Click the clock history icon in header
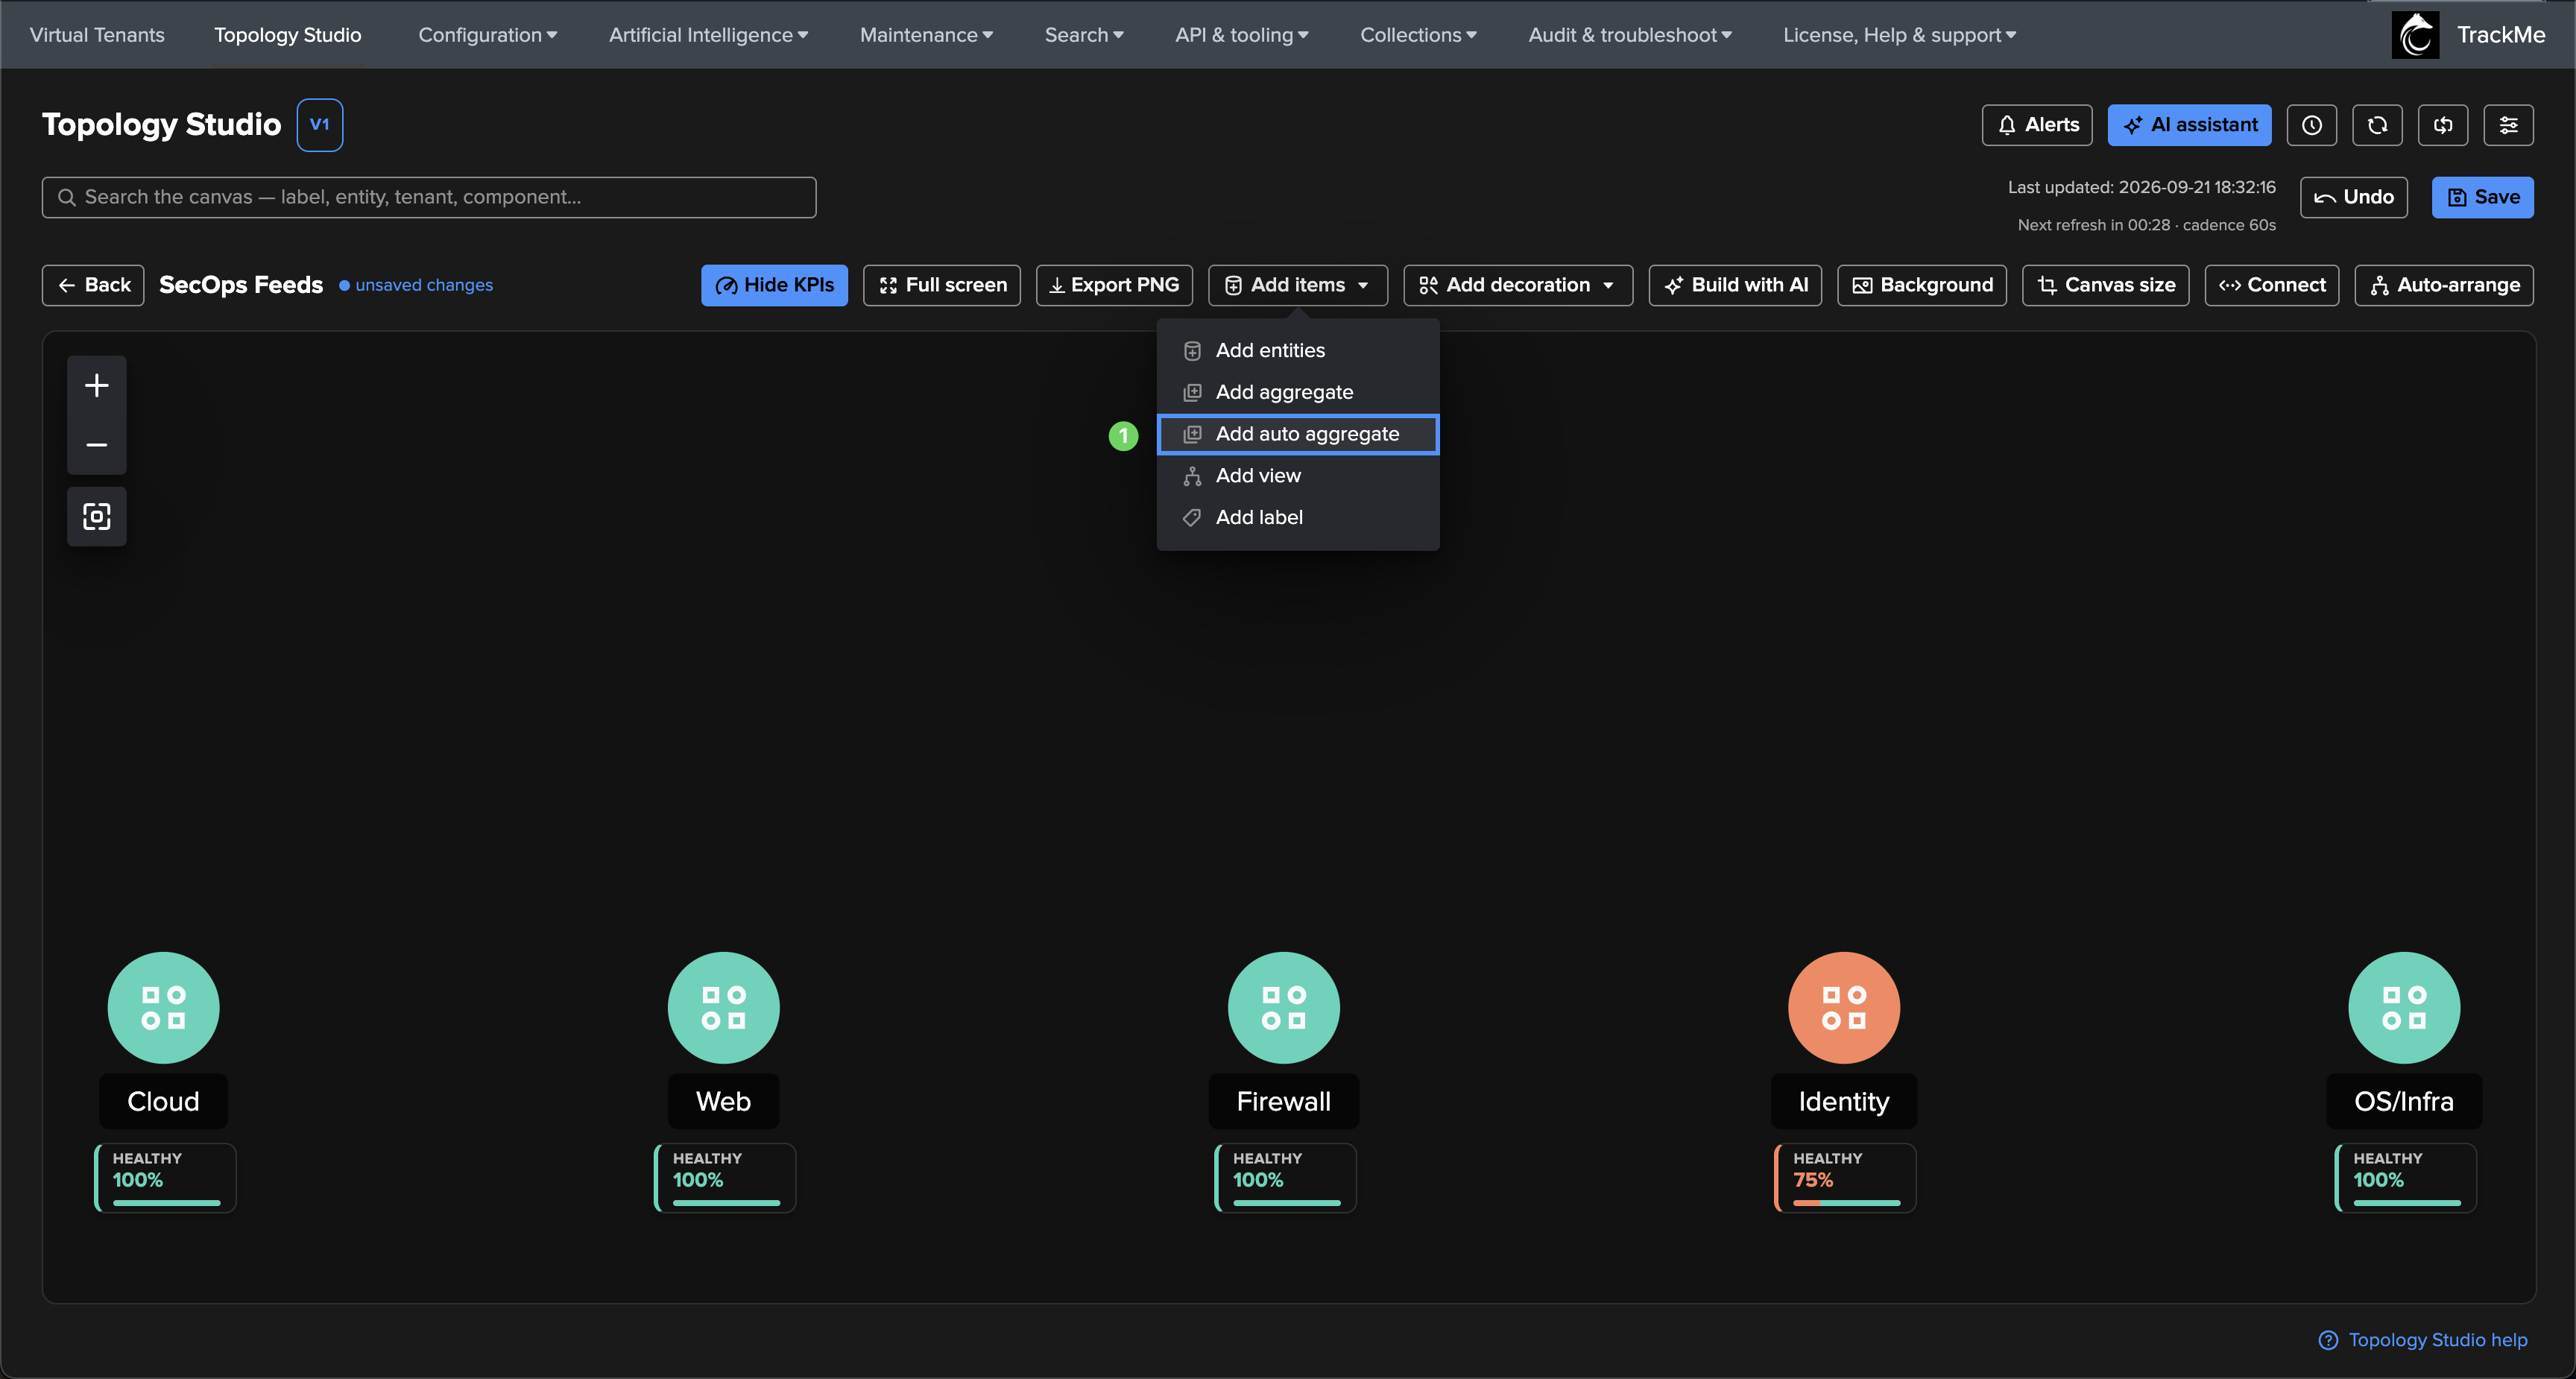The width and height of the screenshot is (2576, 1379). (x=2311, y=125)
